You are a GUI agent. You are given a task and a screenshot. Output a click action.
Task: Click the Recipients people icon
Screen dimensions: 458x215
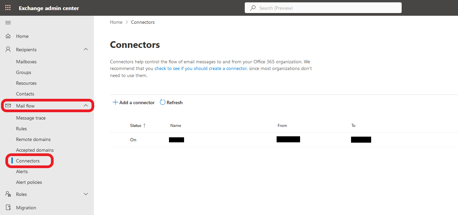(x=8, y=49)
